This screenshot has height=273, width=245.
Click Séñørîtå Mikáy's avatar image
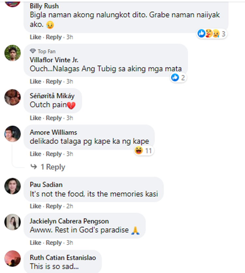point(12,97)
